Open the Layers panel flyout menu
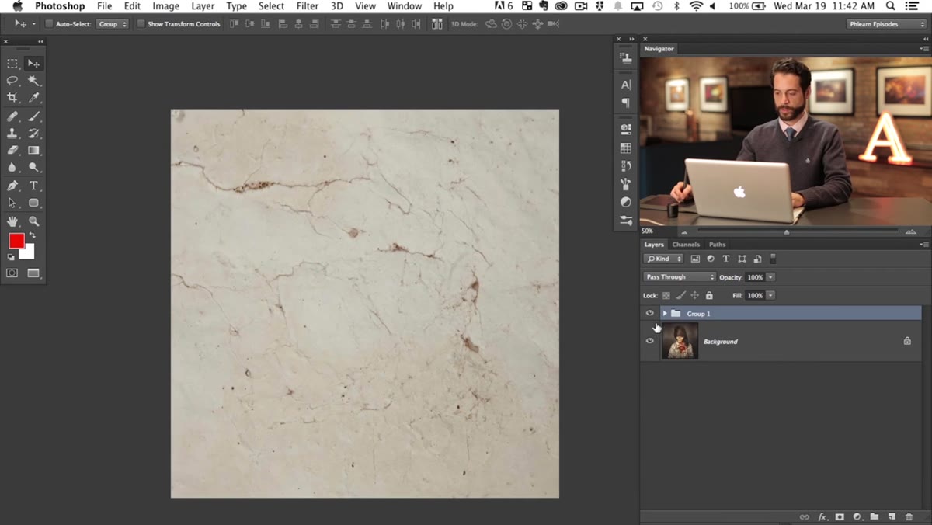The height and width of the screenshot is (525, 932). 923,245
